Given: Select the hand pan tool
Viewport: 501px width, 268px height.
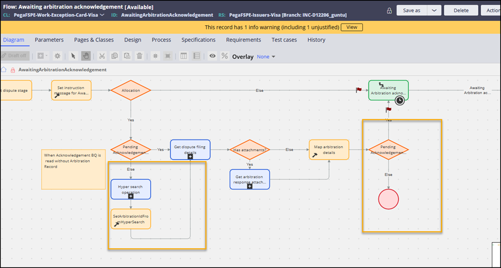Looking at the screenshot, I should pyautogui.click(x=86, y=56).
